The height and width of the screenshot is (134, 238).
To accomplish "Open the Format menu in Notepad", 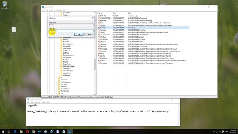I will tap(38, 102).
